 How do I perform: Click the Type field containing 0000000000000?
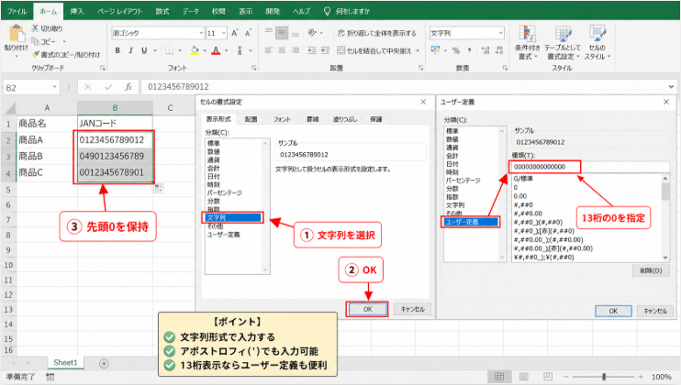(589, 167)
